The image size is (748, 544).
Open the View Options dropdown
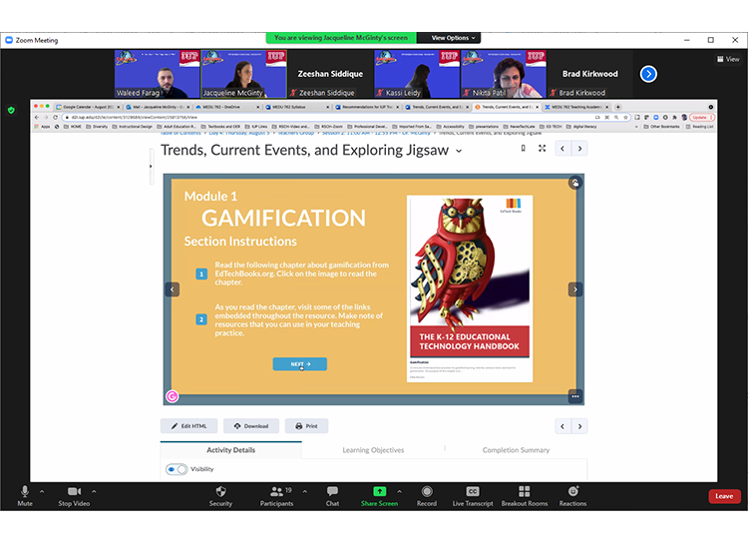pos(453,38)
